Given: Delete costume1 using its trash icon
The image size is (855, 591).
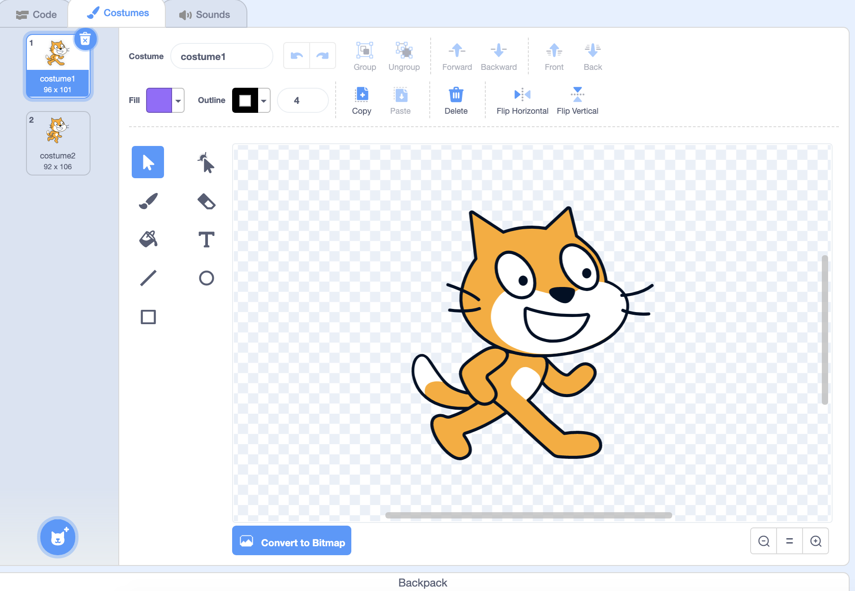Looking at the screenshot, I should (85, 39).
